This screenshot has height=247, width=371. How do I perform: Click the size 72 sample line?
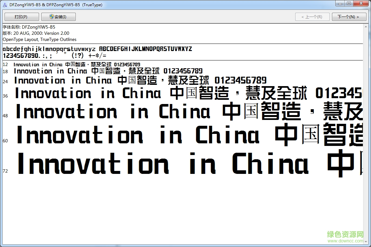[190, 163]
